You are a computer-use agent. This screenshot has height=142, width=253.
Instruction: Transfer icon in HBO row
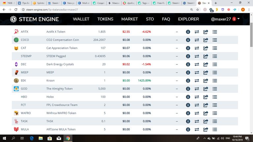click(197, 97)
